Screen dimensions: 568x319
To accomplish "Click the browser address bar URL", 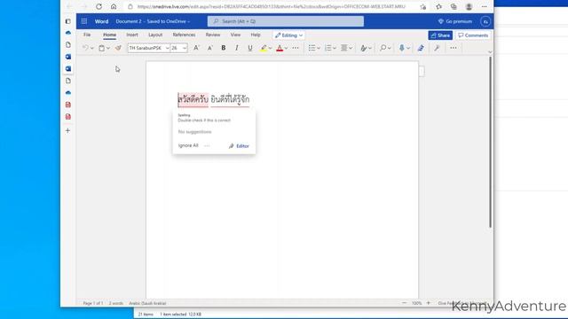I will coord(271,6).
